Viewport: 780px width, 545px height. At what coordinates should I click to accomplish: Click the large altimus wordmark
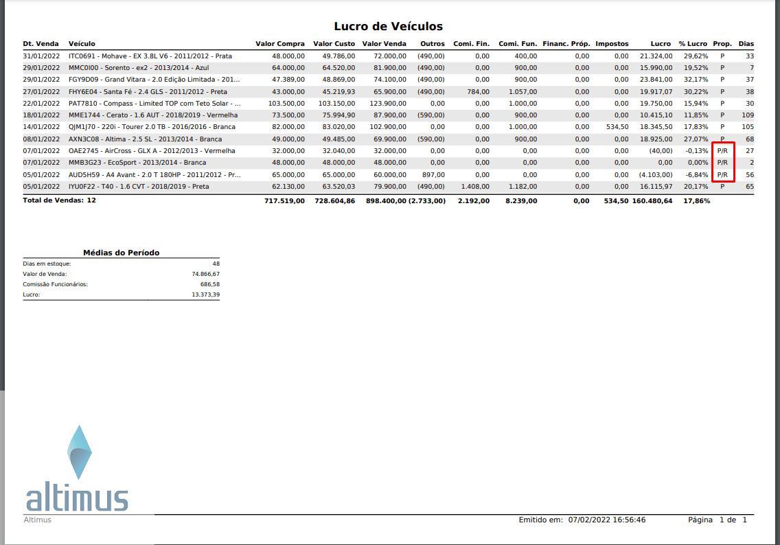77,498
